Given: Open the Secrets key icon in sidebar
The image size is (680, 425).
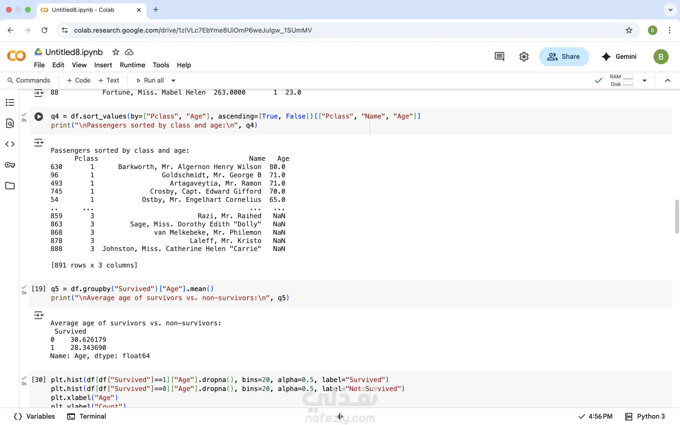Looking at the screenshot, I should click(10, 165).
